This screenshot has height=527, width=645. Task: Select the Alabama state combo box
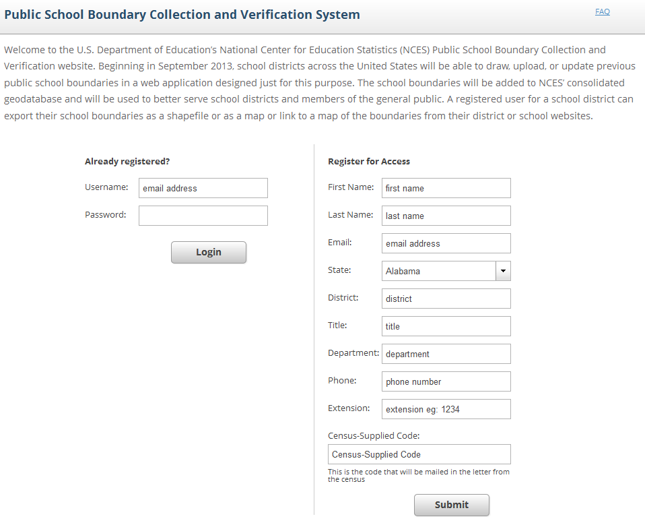(x=438, y=271)
